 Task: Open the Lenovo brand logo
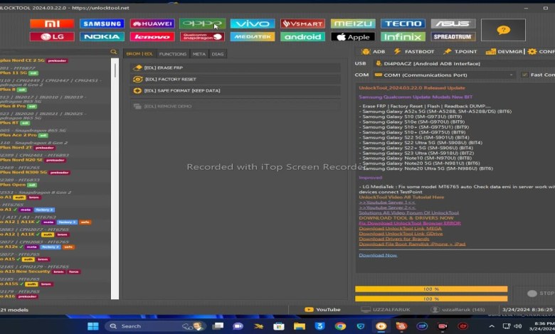[x=152, y=37]
